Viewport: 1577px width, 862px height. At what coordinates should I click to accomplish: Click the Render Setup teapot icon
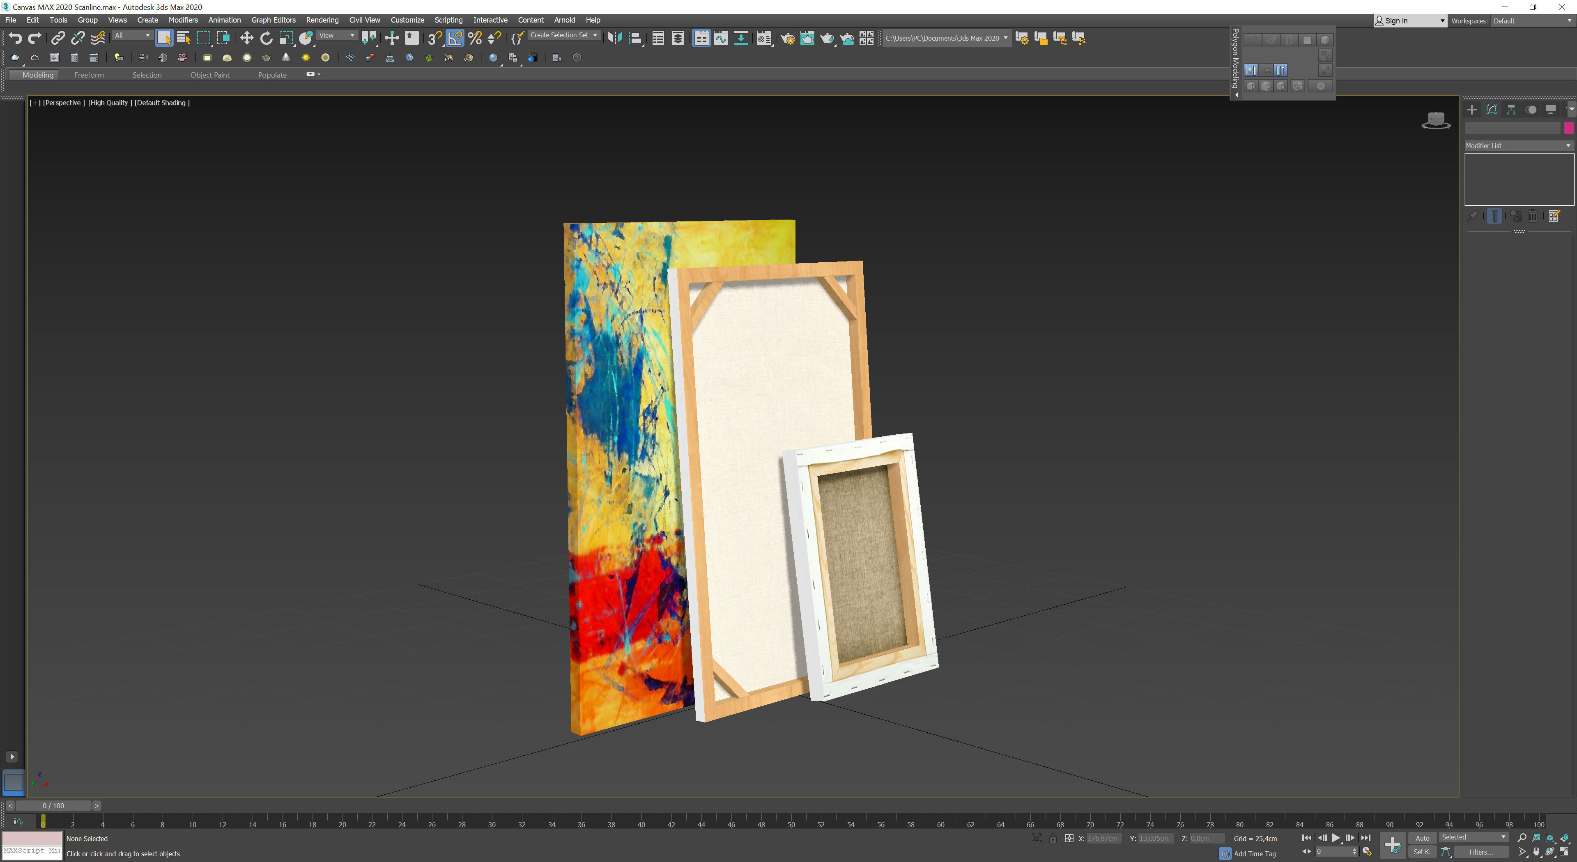click(x=787, y=38)
